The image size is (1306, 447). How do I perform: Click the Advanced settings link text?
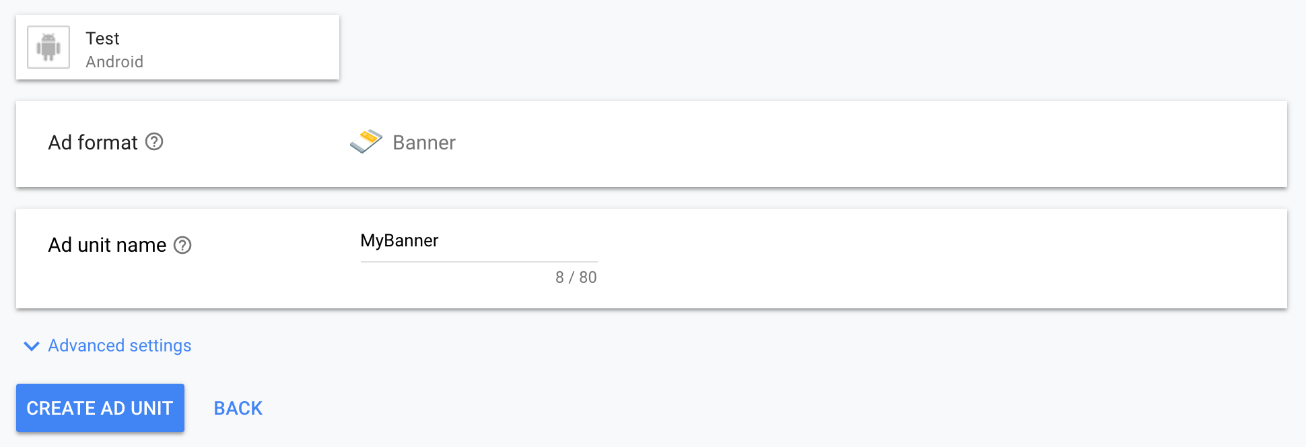click(x=120, y=345)
